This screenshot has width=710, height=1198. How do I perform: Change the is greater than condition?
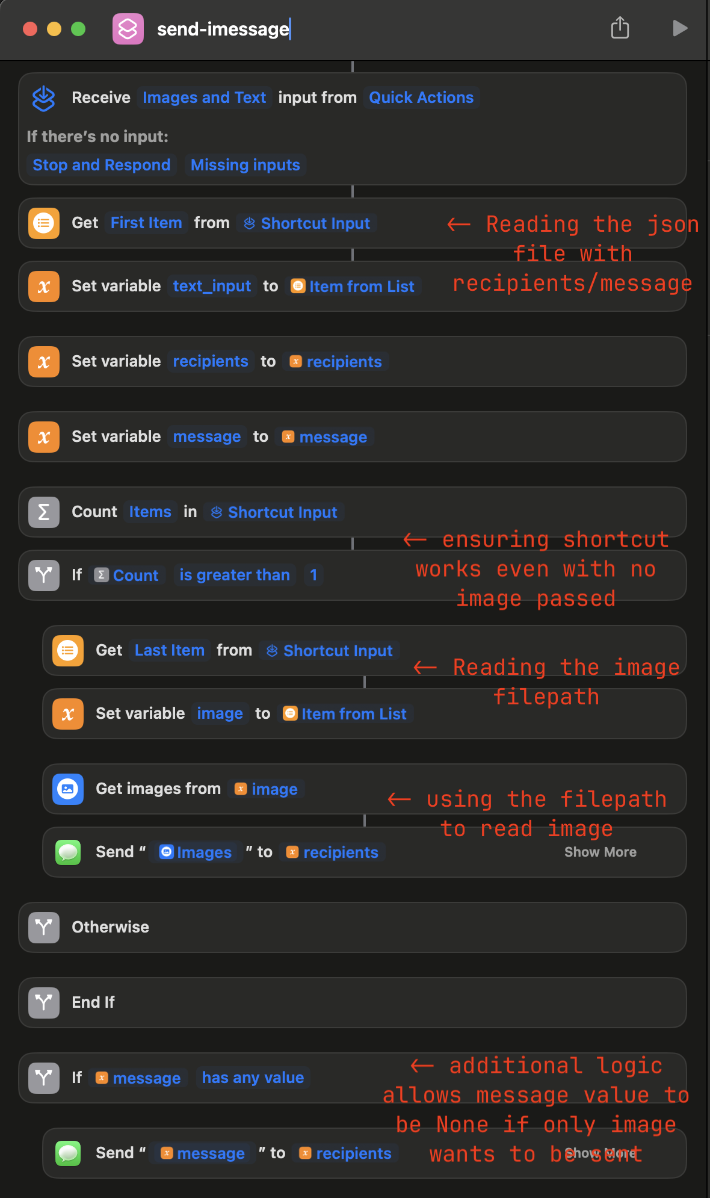[x=235, y=575]
